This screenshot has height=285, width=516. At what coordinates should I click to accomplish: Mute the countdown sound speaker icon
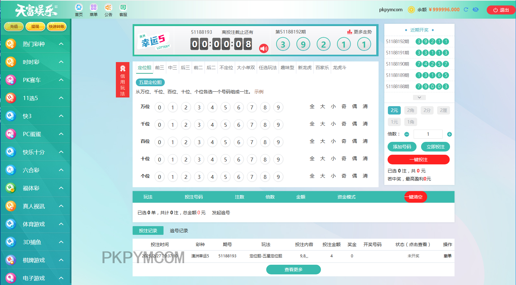(x=264, y=49)
